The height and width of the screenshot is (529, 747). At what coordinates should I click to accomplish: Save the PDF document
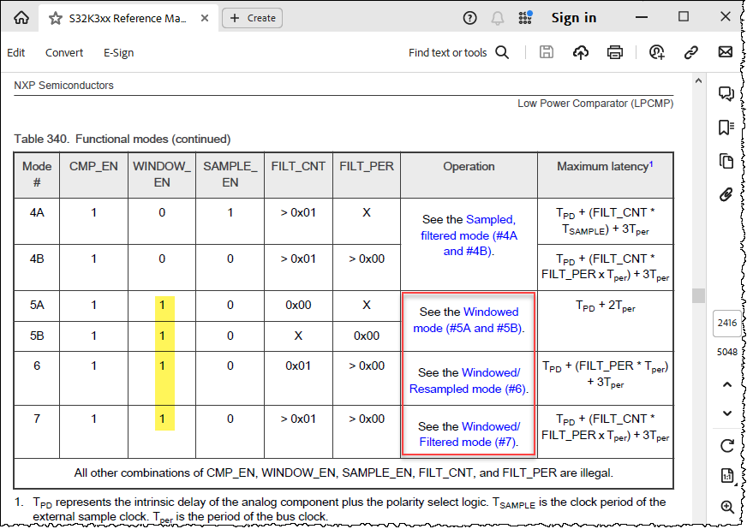(x=547, y=52)
